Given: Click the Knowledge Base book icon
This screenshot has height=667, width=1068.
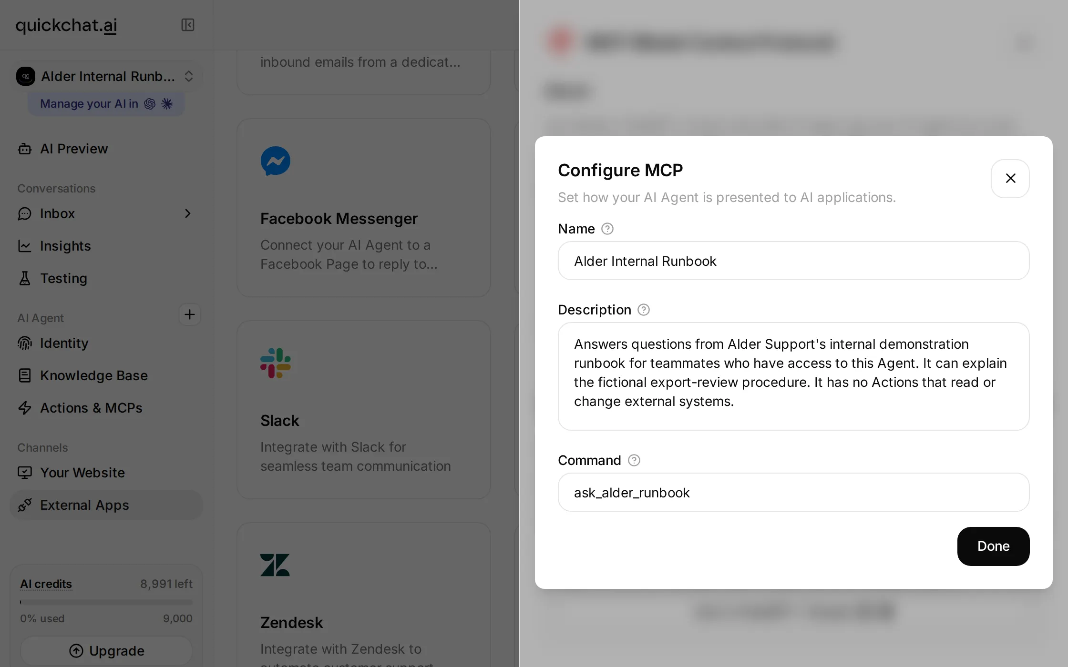Looking at the screenshot, I should click(x=25, y=375).
